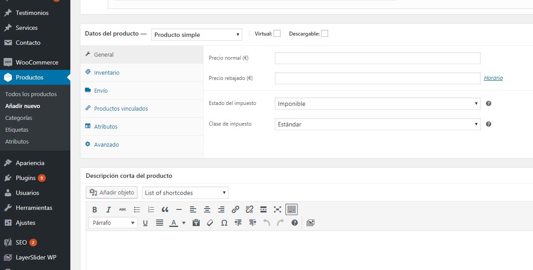Enable the Virtual product checkbox

(277, 33)
